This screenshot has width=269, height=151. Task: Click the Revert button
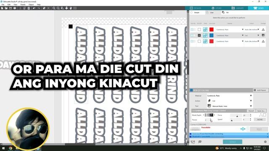click(x=251, y=111)
